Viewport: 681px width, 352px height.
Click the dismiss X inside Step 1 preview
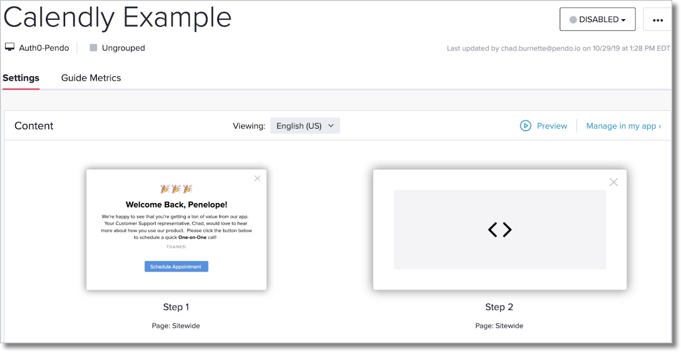coord(257,178)
